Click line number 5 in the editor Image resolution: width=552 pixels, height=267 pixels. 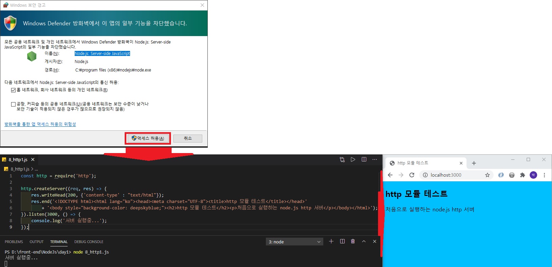[11, 201]
